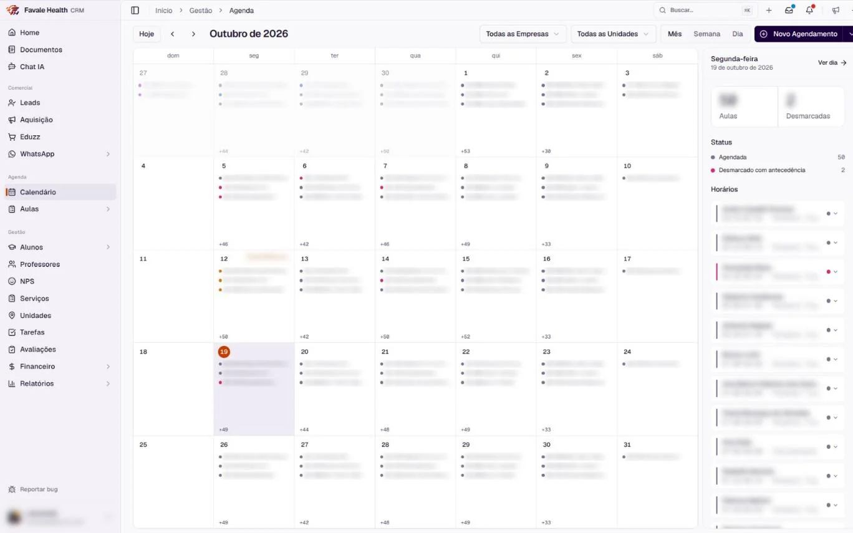Select the Mês view tab
This screenshot has height=533, width=853.
pos(675,34)
